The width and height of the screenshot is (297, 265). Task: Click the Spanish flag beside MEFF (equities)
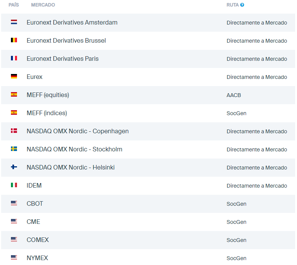[14, 95]
